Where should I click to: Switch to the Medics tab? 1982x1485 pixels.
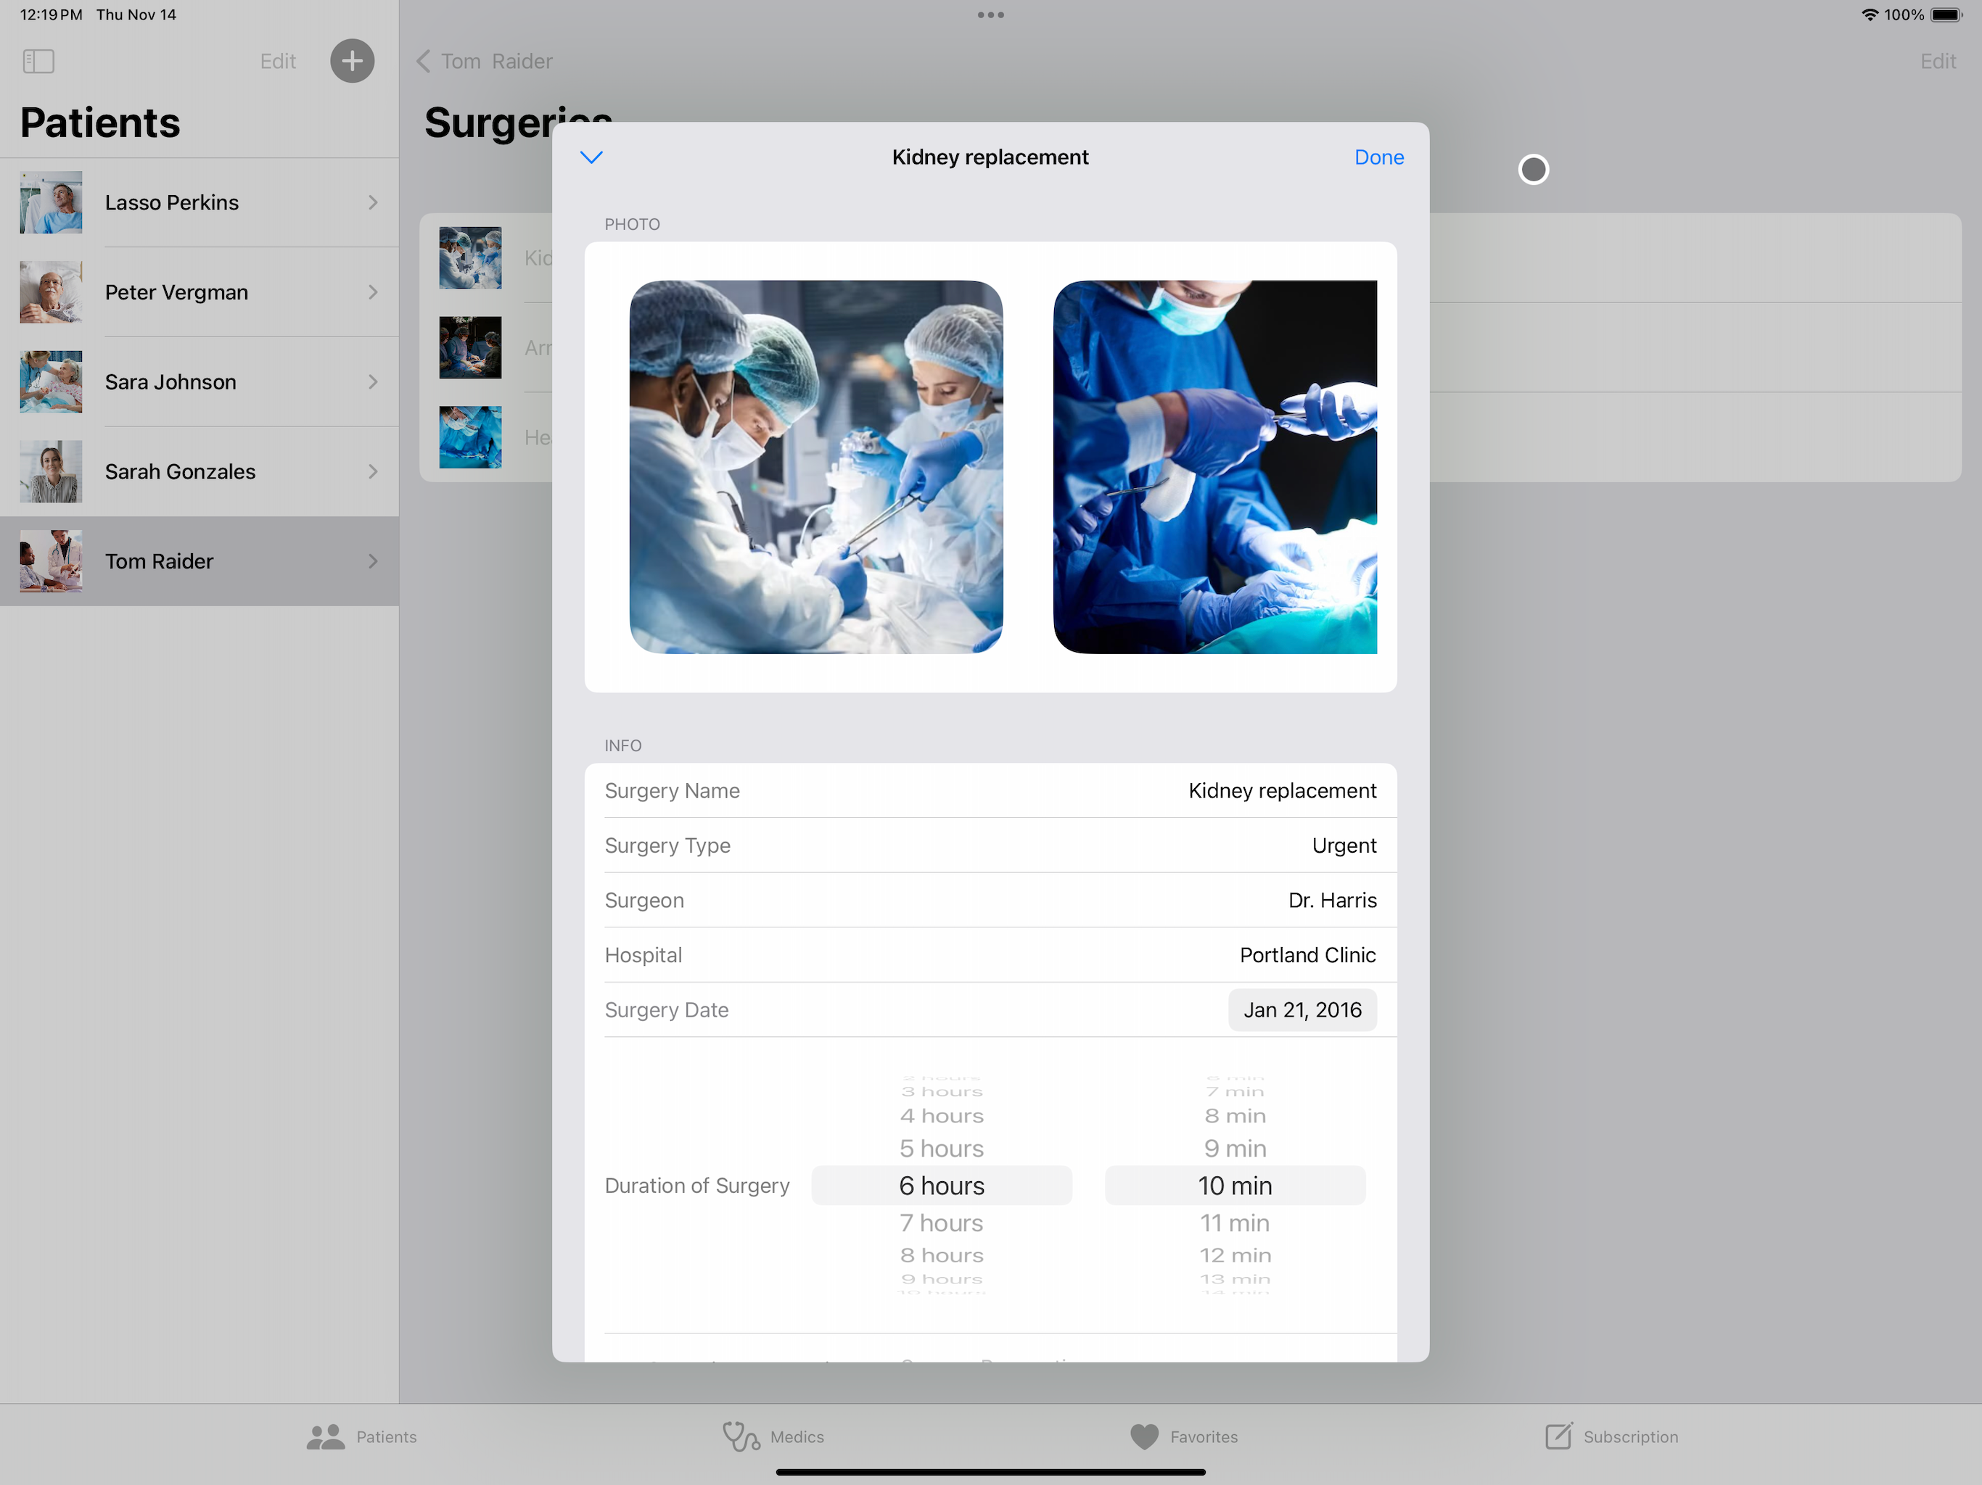[x=773, y=1436]
